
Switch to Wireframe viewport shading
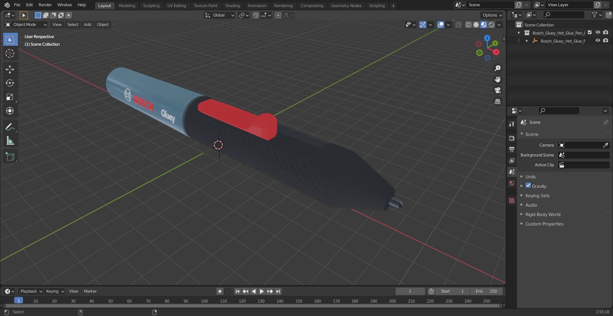pos(468,25)
